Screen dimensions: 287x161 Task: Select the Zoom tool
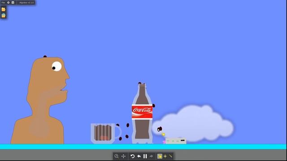(117, 156)
